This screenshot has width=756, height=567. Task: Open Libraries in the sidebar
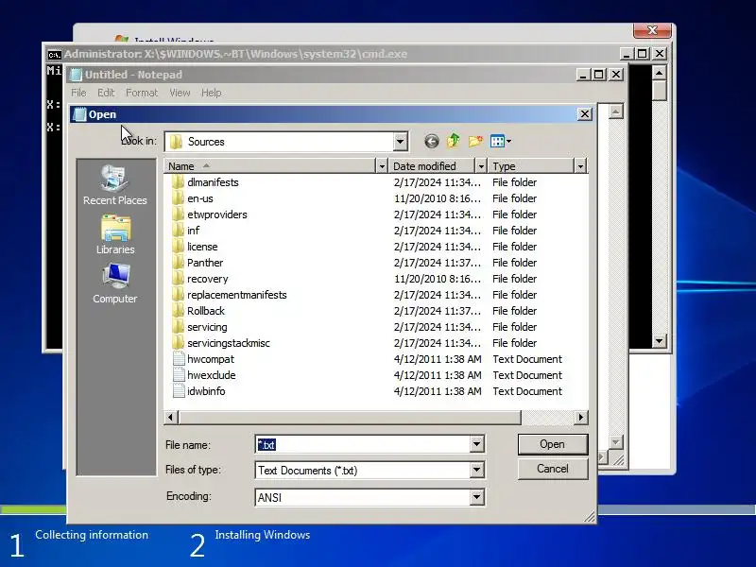[x=114, y=234]
